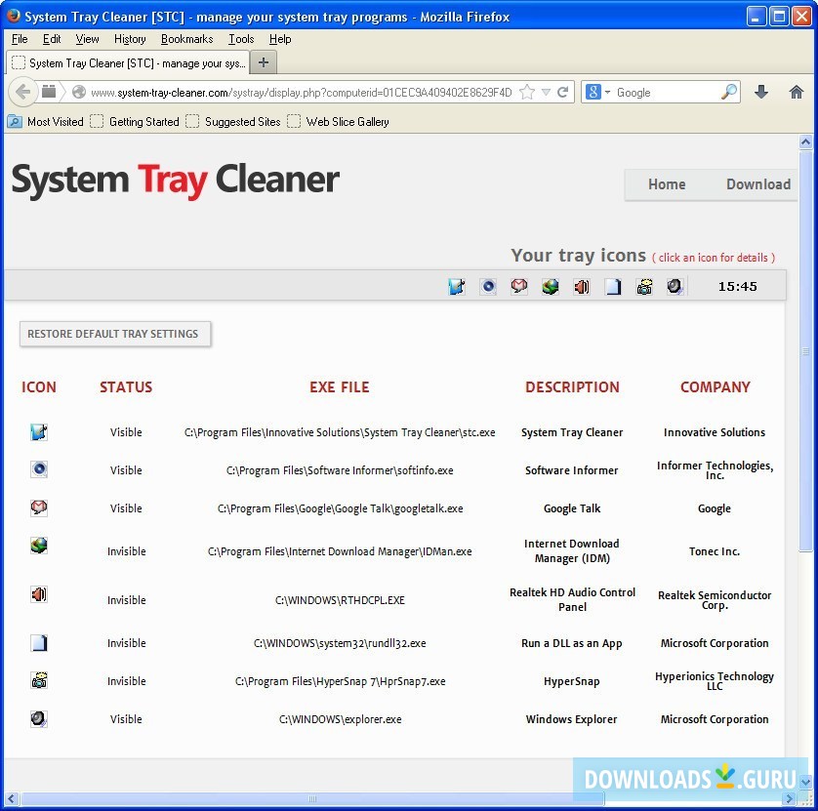818x811 pixels.
Task: Click the Google Talk icon in tray bar
Action: tap(519, 286)
